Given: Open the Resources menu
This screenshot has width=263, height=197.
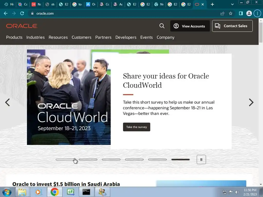Looking at the screenshot, I should coord(58,37).
